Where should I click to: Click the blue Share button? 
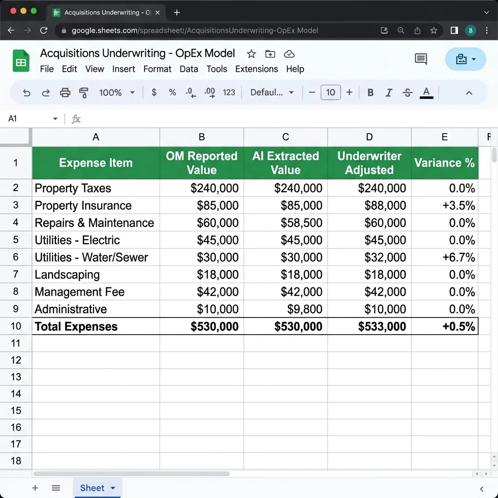click(x=465, y=59)
